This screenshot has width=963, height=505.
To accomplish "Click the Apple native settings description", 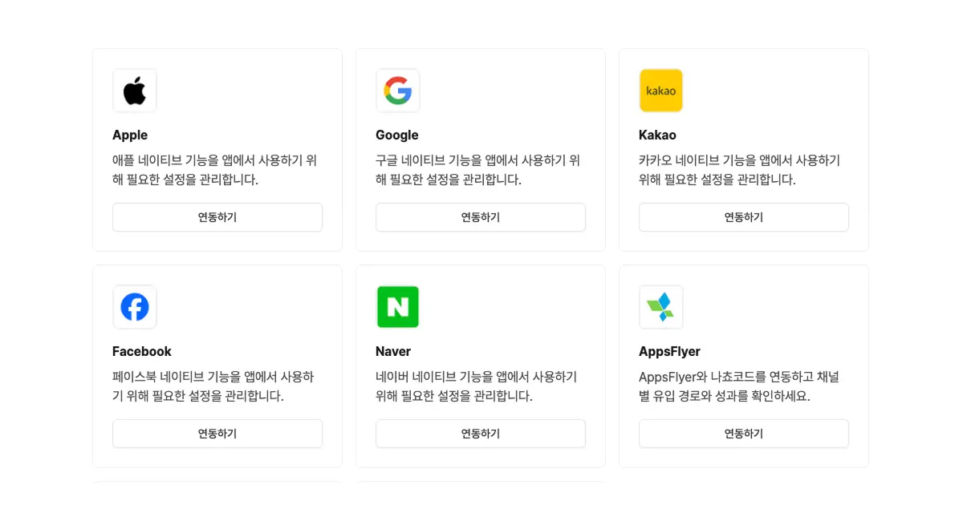I will (x=214, y=170).
